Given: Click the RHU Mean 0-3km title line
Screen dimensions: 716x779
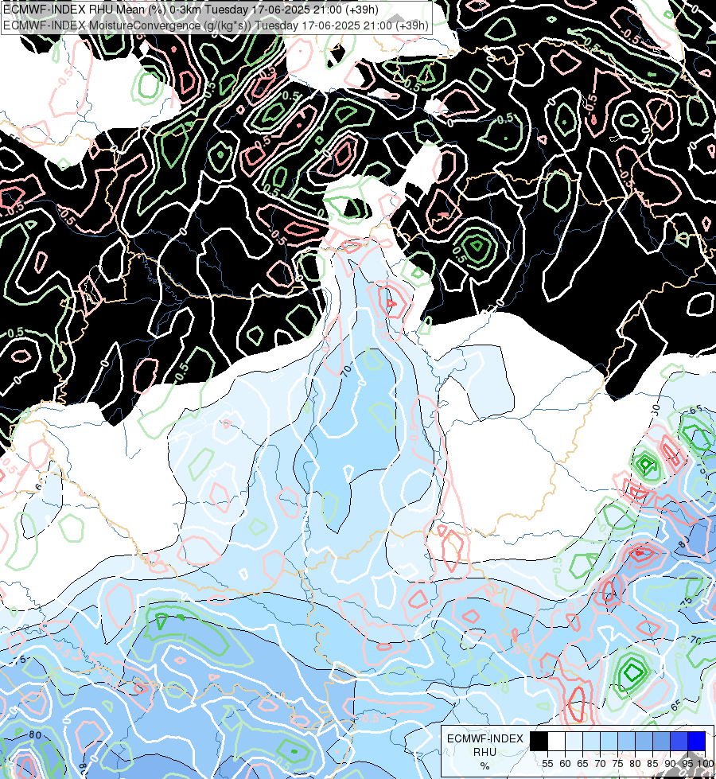Looking at the screenshot, I should coord(191,10).
